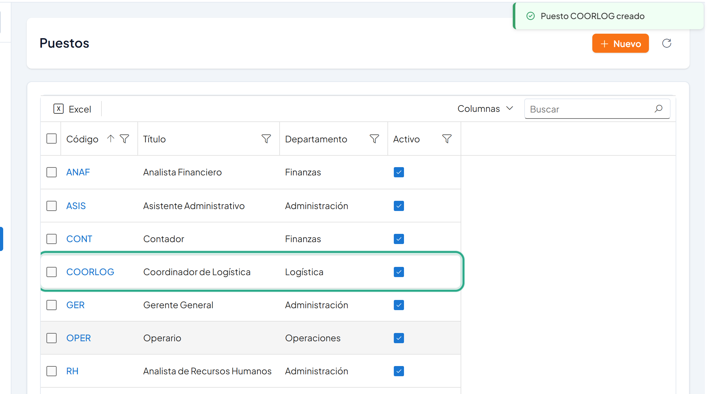710x394 pixels.
Task: Open the ANAF position link
Action: coord(78,172)
